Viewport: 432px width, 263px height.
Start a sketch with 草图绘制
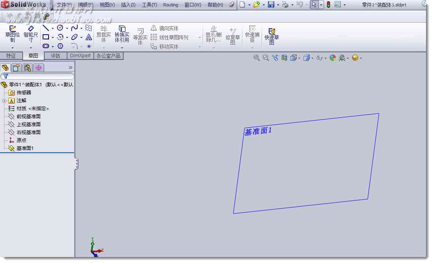pyautogui.click(x=12, y=33)
